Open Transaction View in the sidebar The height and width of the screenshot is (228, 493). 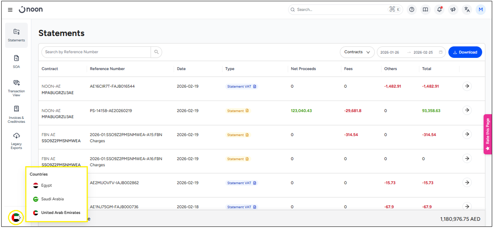16,88
